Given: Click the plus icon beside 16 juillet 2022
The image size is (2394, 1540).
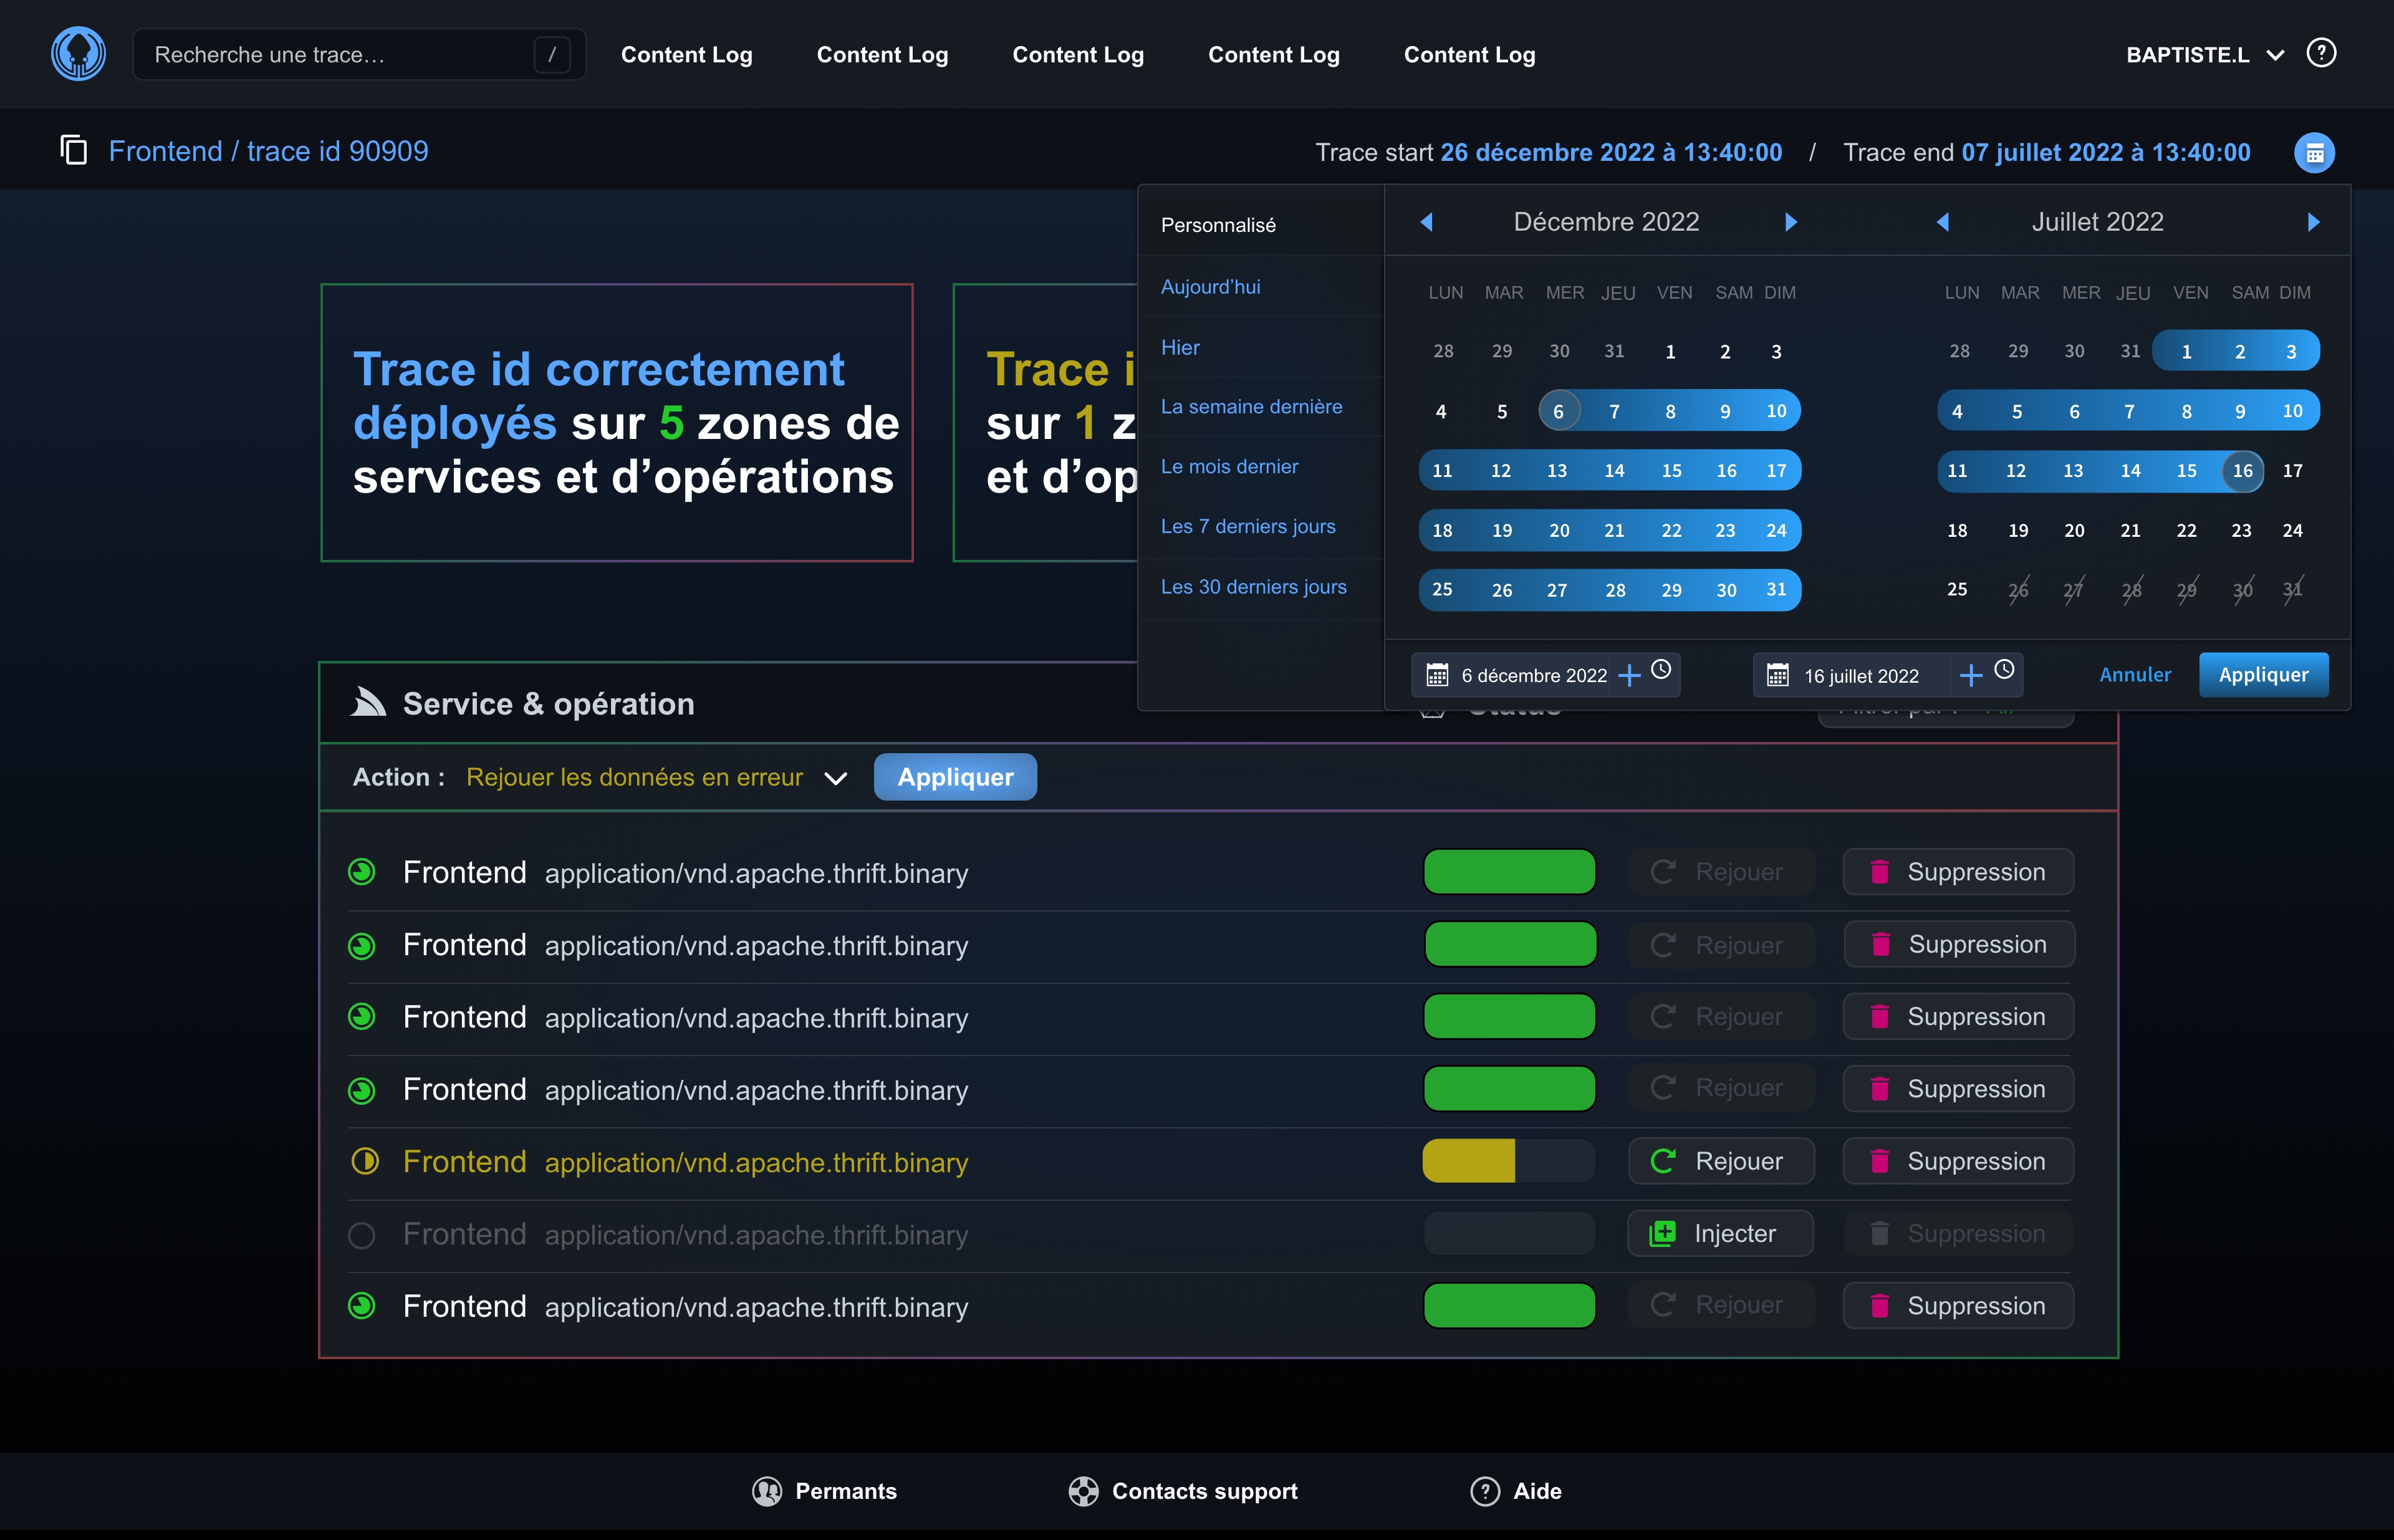Looking at the screenshot, I should click(1970, 676).
